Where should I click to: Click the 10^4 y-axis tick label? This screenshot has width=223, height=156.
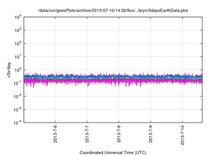(x=18, y=17)
